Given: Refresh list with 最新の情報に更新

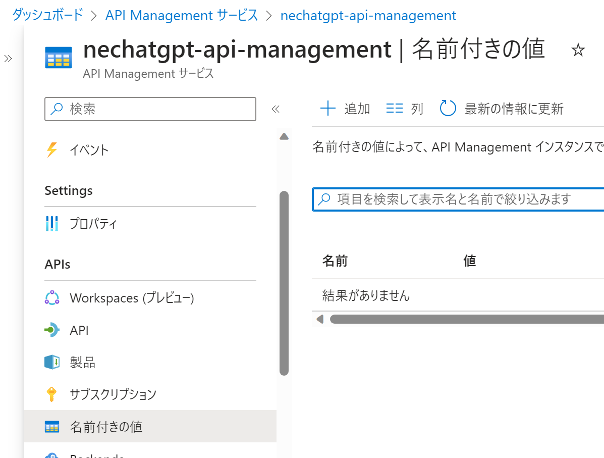Looking at the screenshot, I should pos(502,109).
